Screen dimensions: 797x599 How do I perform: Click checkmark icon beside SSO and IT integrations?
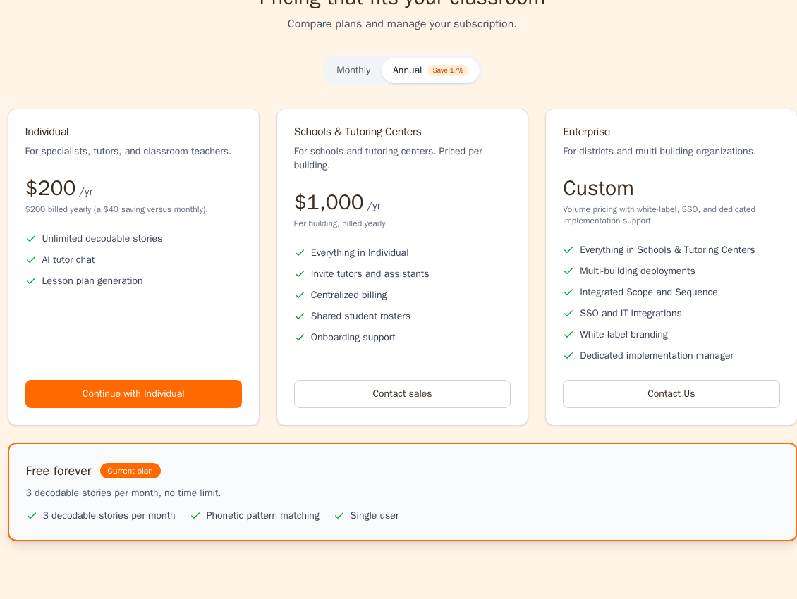tap(568, 314)
